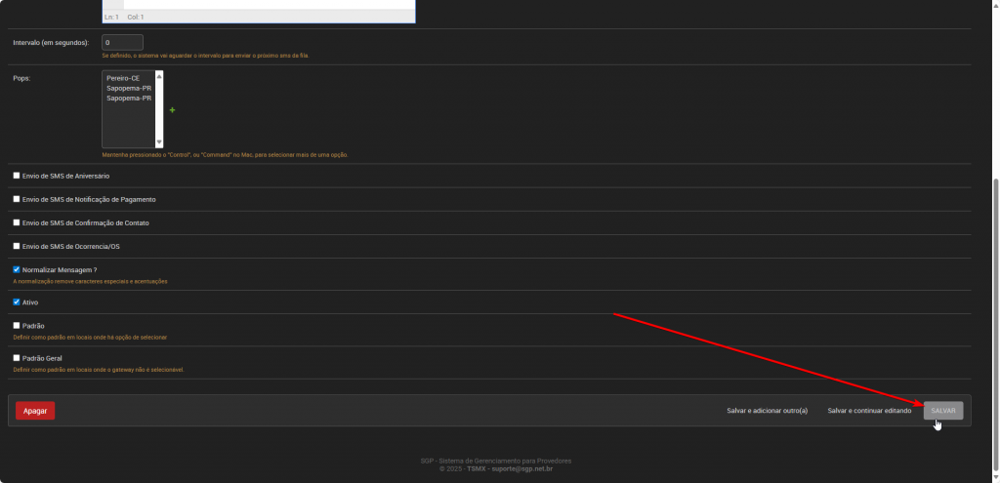This screenshot has width=1000, height=483.
Task: Select the first Sapopema-PR entry in Pops
Action: [128, 88]
